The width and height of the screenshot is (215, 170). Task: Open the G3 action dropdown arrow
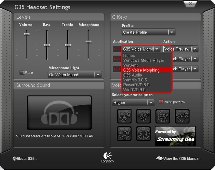[195, 69]
